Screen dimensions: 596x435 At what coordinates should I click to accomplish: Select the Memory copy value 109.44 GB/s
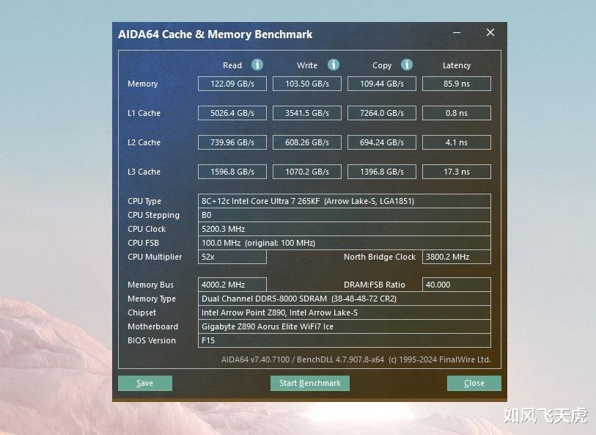382,84
